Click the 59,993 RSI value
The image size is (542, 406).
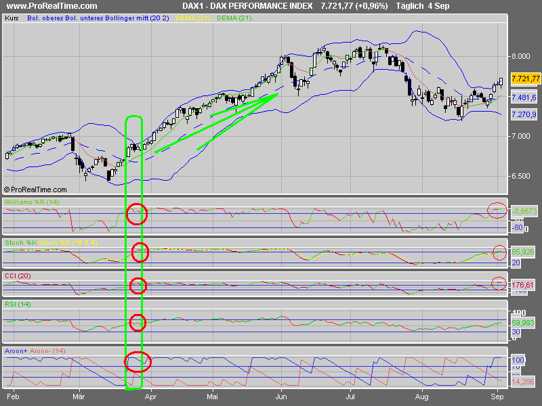pyautogui.click(x=523, y=323)
